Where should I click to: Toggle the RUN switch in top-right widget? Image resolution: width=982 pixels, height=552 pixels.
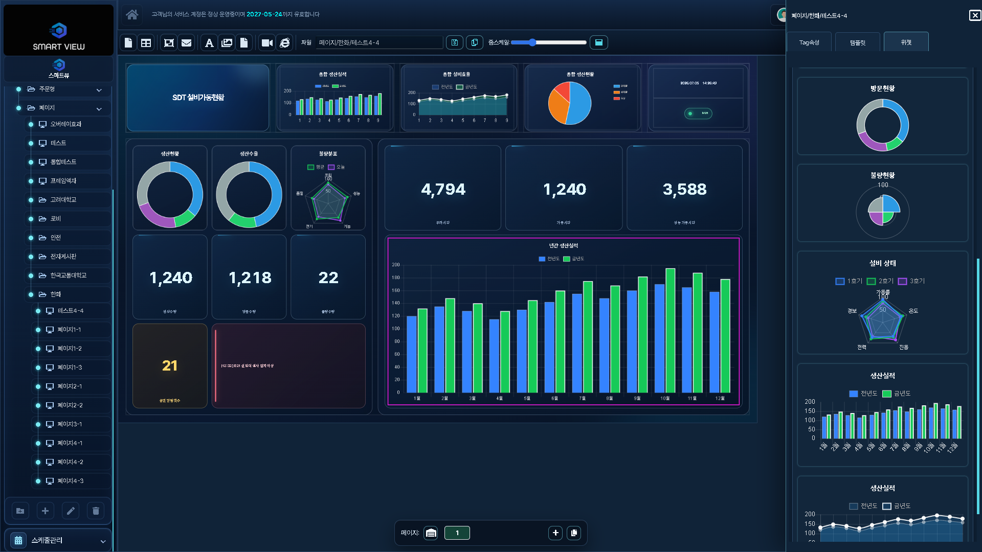698,113
